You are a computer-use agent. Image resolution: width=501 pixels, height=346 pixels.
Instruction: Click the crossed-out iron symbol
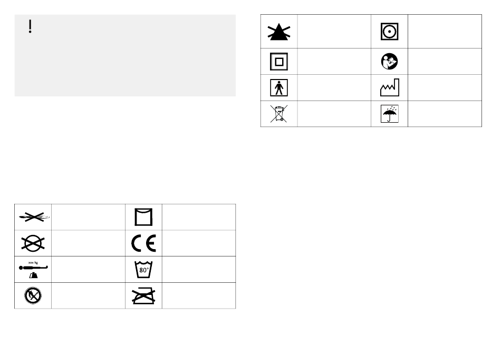pyautogui.click(x=143, y=296)
